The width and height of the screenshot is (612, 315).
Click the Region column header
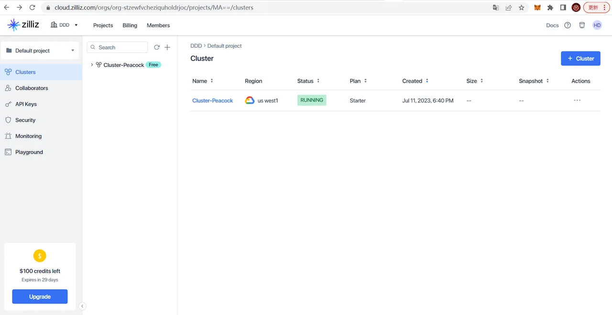[253, 81]
